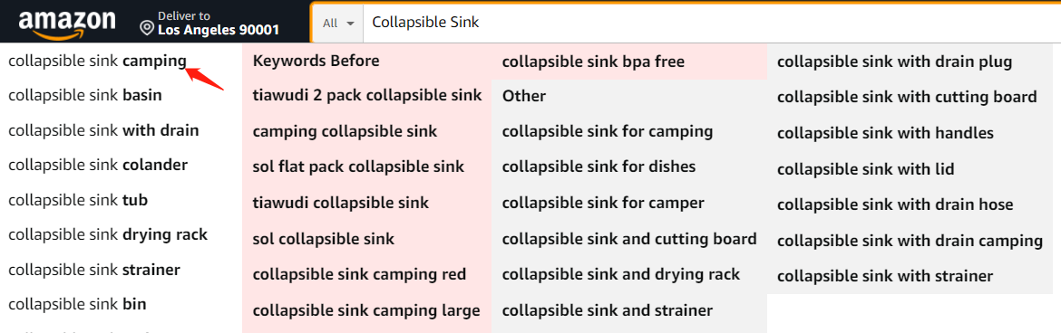Select collapsible sink tub suggestion
1061x333 pixels.
(78, 200)
